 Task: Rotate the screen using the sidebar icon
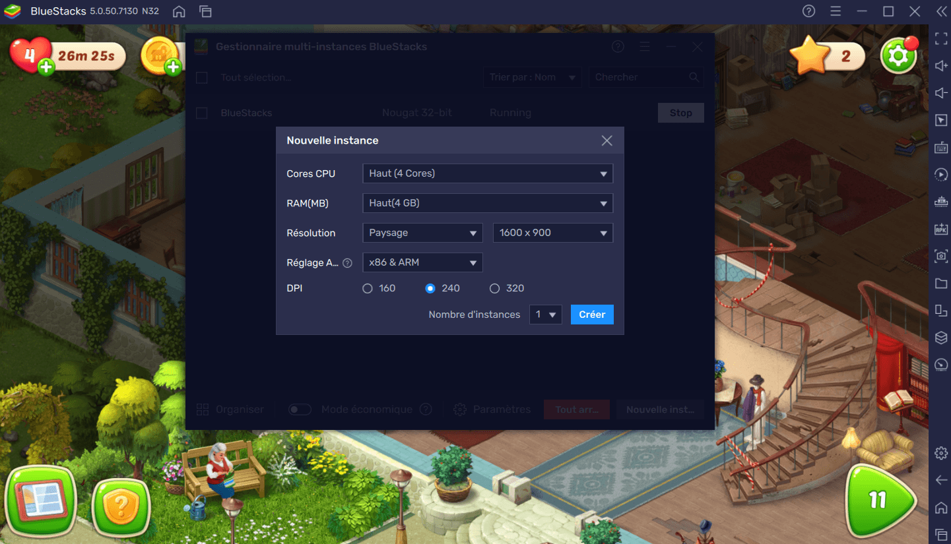pyautogui.click(x=941, y=310)
